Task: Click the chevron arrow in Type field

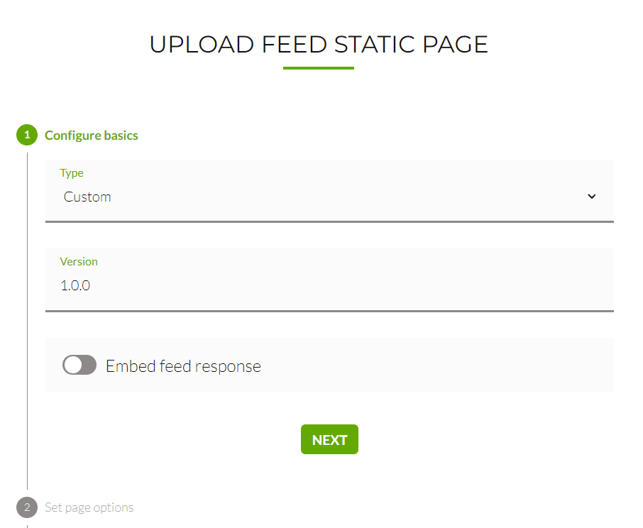Action: (592, 197)
